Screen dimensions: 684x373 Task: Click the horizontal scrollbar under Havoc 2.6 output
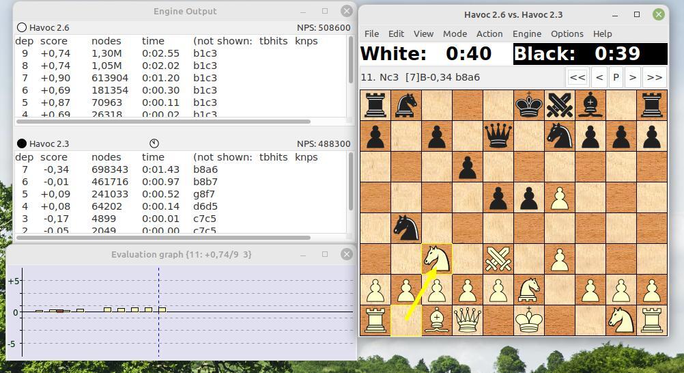click(164, 122)
